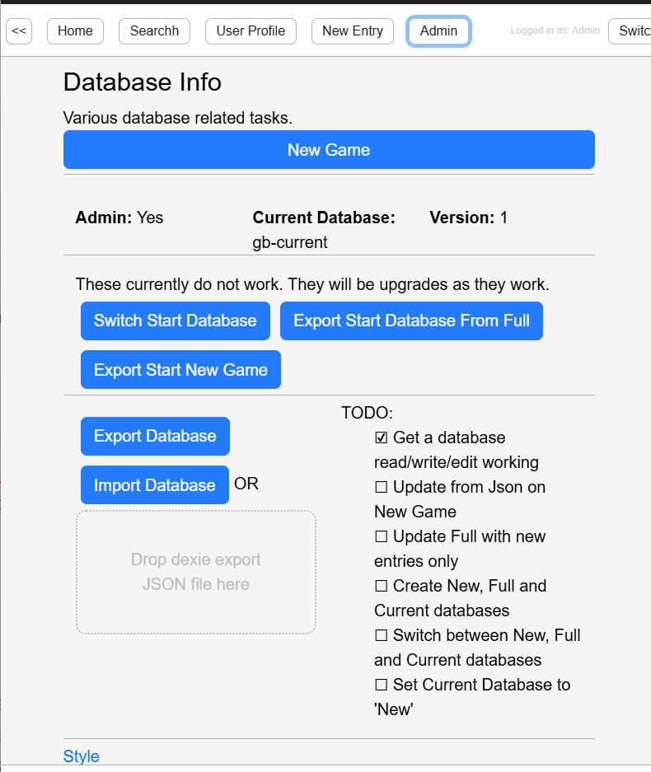Select the Admin tab
The height and width of the screenshot is (772, 651).
point(438,31)
